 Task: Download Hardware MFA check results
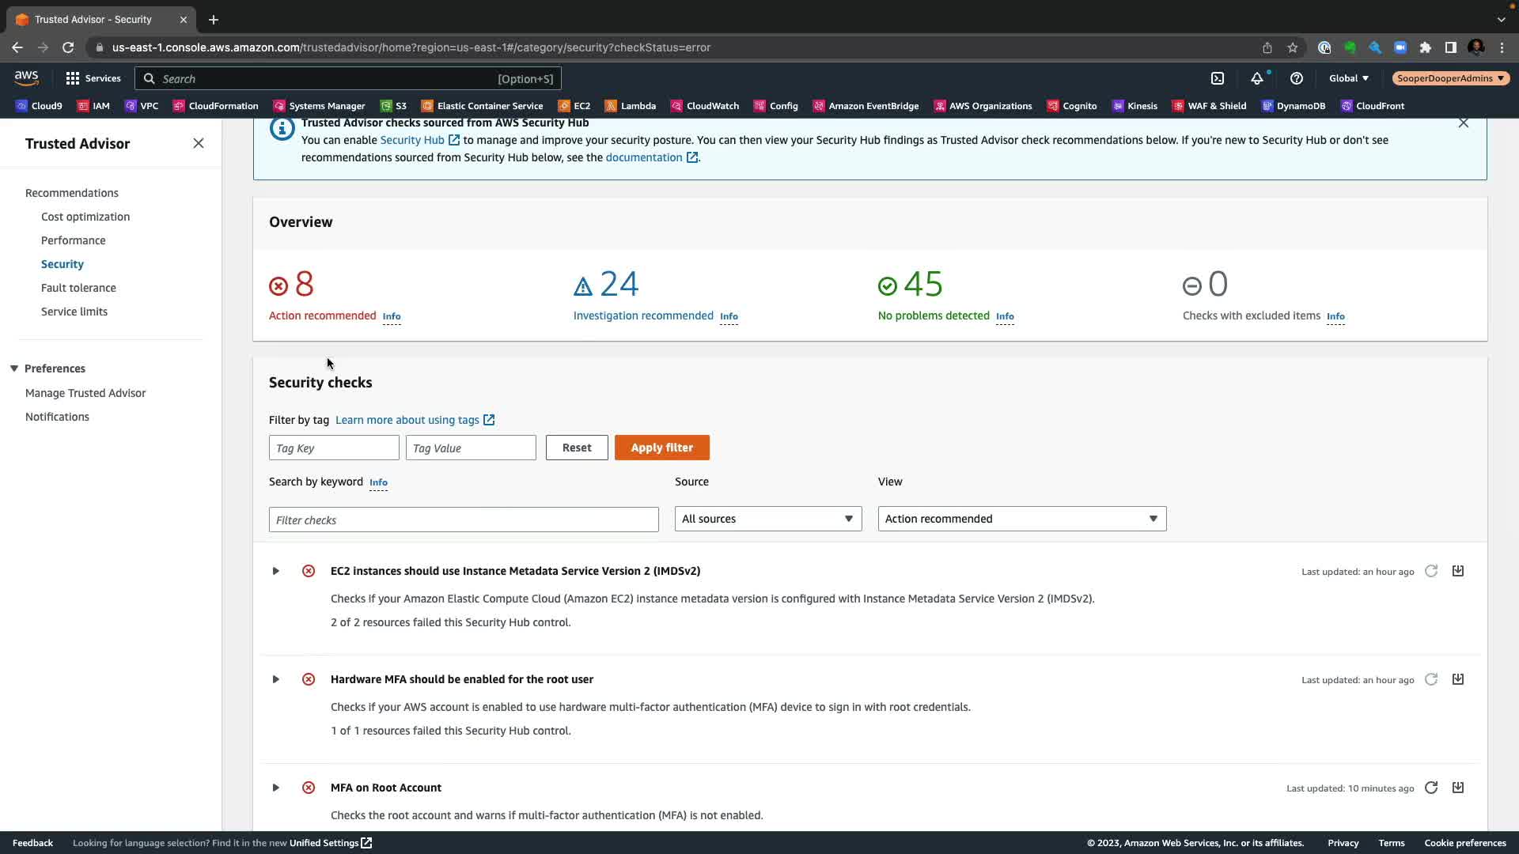click(1458, 679)
